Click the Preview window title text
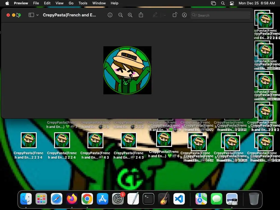Screen dimensions: 280x210 click(x=69, y=15)
